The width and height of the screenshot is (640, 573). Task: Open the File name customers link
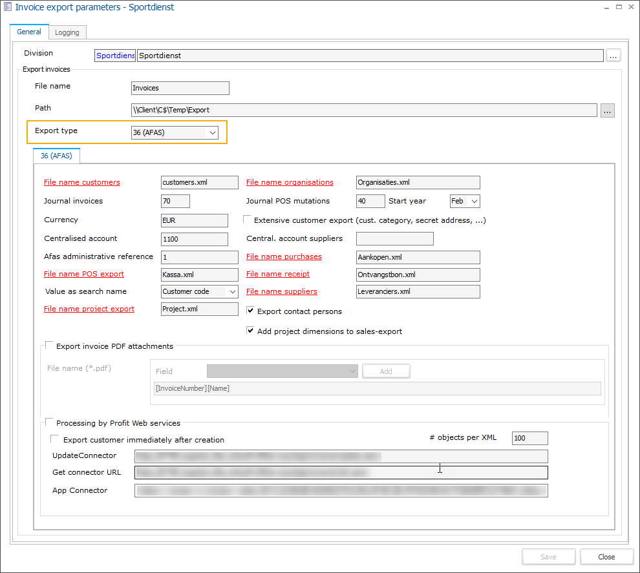click(81, 182)
